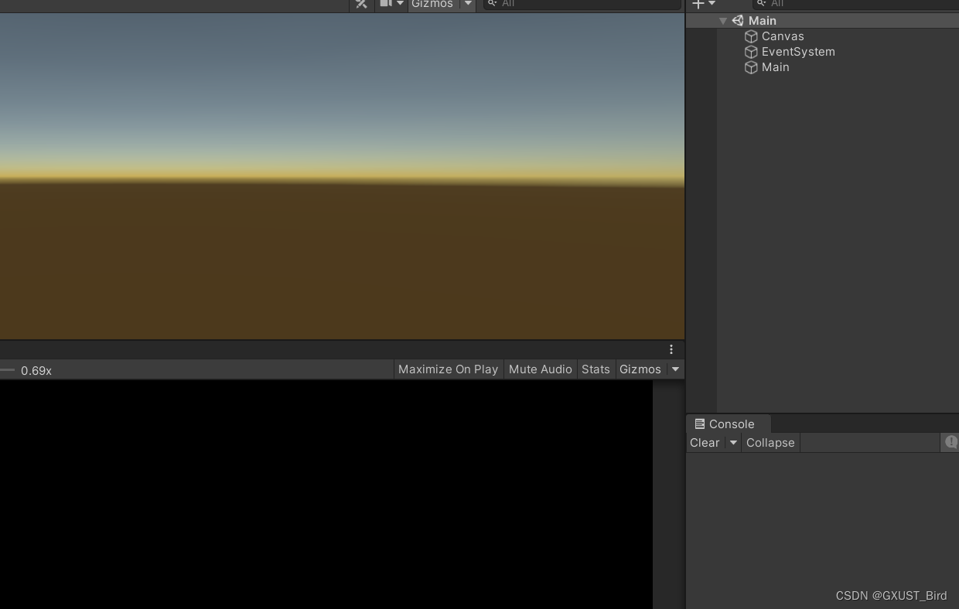
Task: Click the search magnifier in Hierarchy search bar
Action: pyautogui.click(x=762, y=4)
